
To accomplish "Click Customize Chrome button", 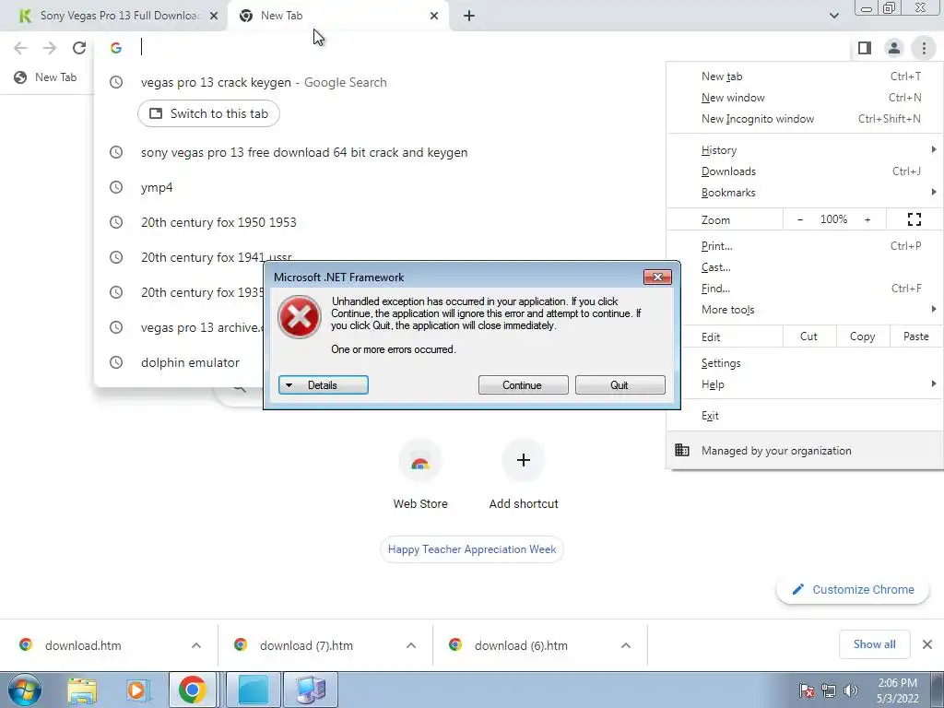I will (853, 589).
